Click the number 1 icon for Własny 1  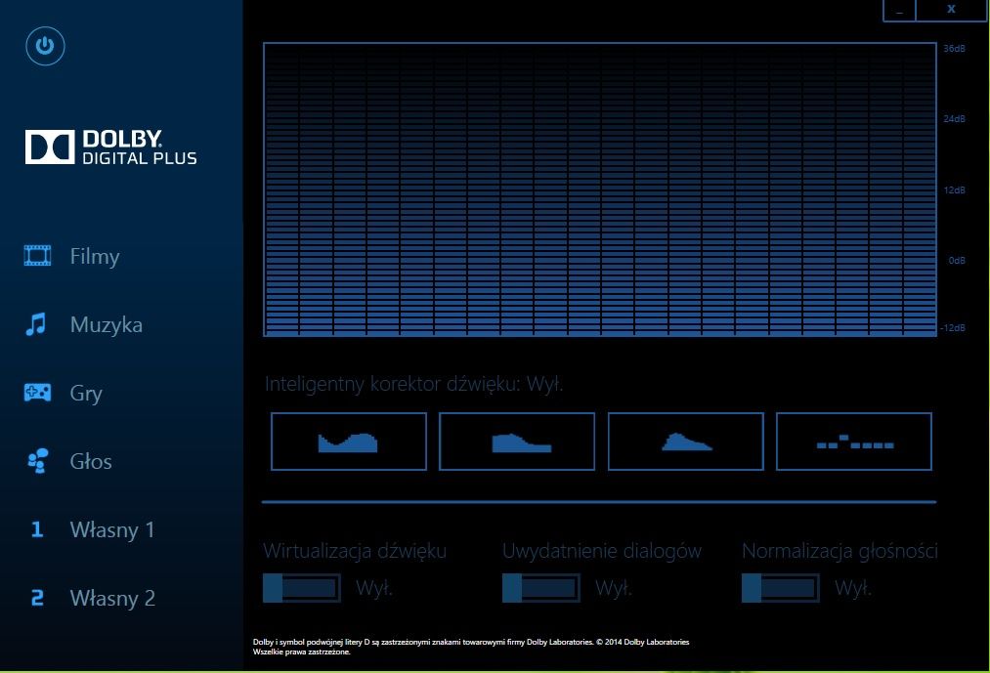[x=36, y=529]
